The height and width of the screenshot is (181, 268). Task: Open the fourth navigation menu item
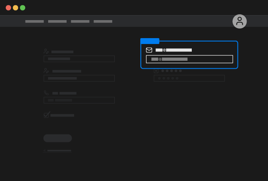pyautogui.click(x=103, y=21)
